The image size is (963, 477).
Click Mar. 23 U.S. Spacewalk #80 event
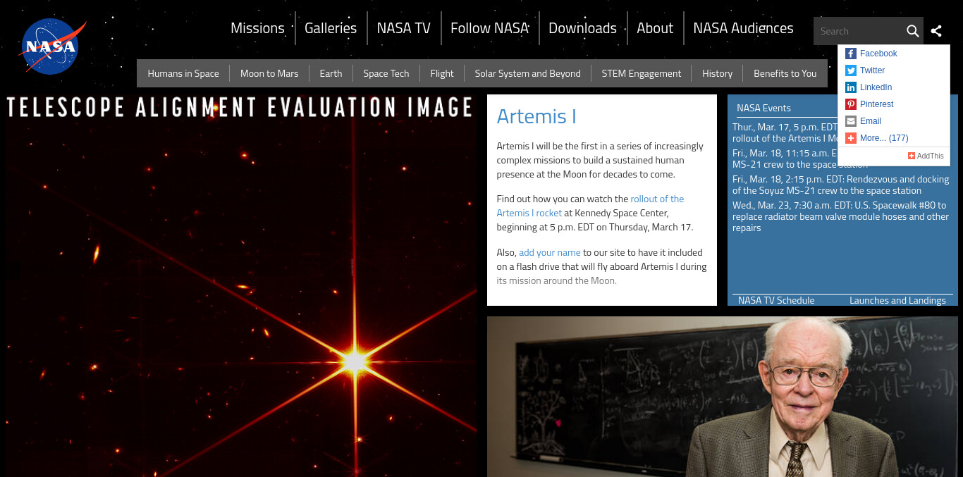(x=841, y=216)
